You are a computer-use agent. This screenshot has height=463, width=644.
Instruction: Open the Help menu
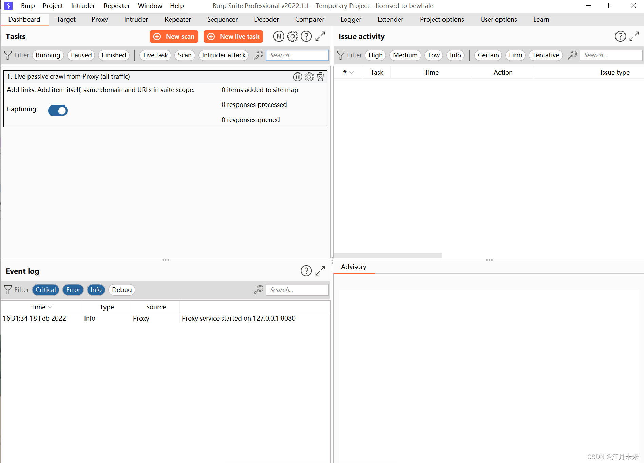tap(177, 6)
